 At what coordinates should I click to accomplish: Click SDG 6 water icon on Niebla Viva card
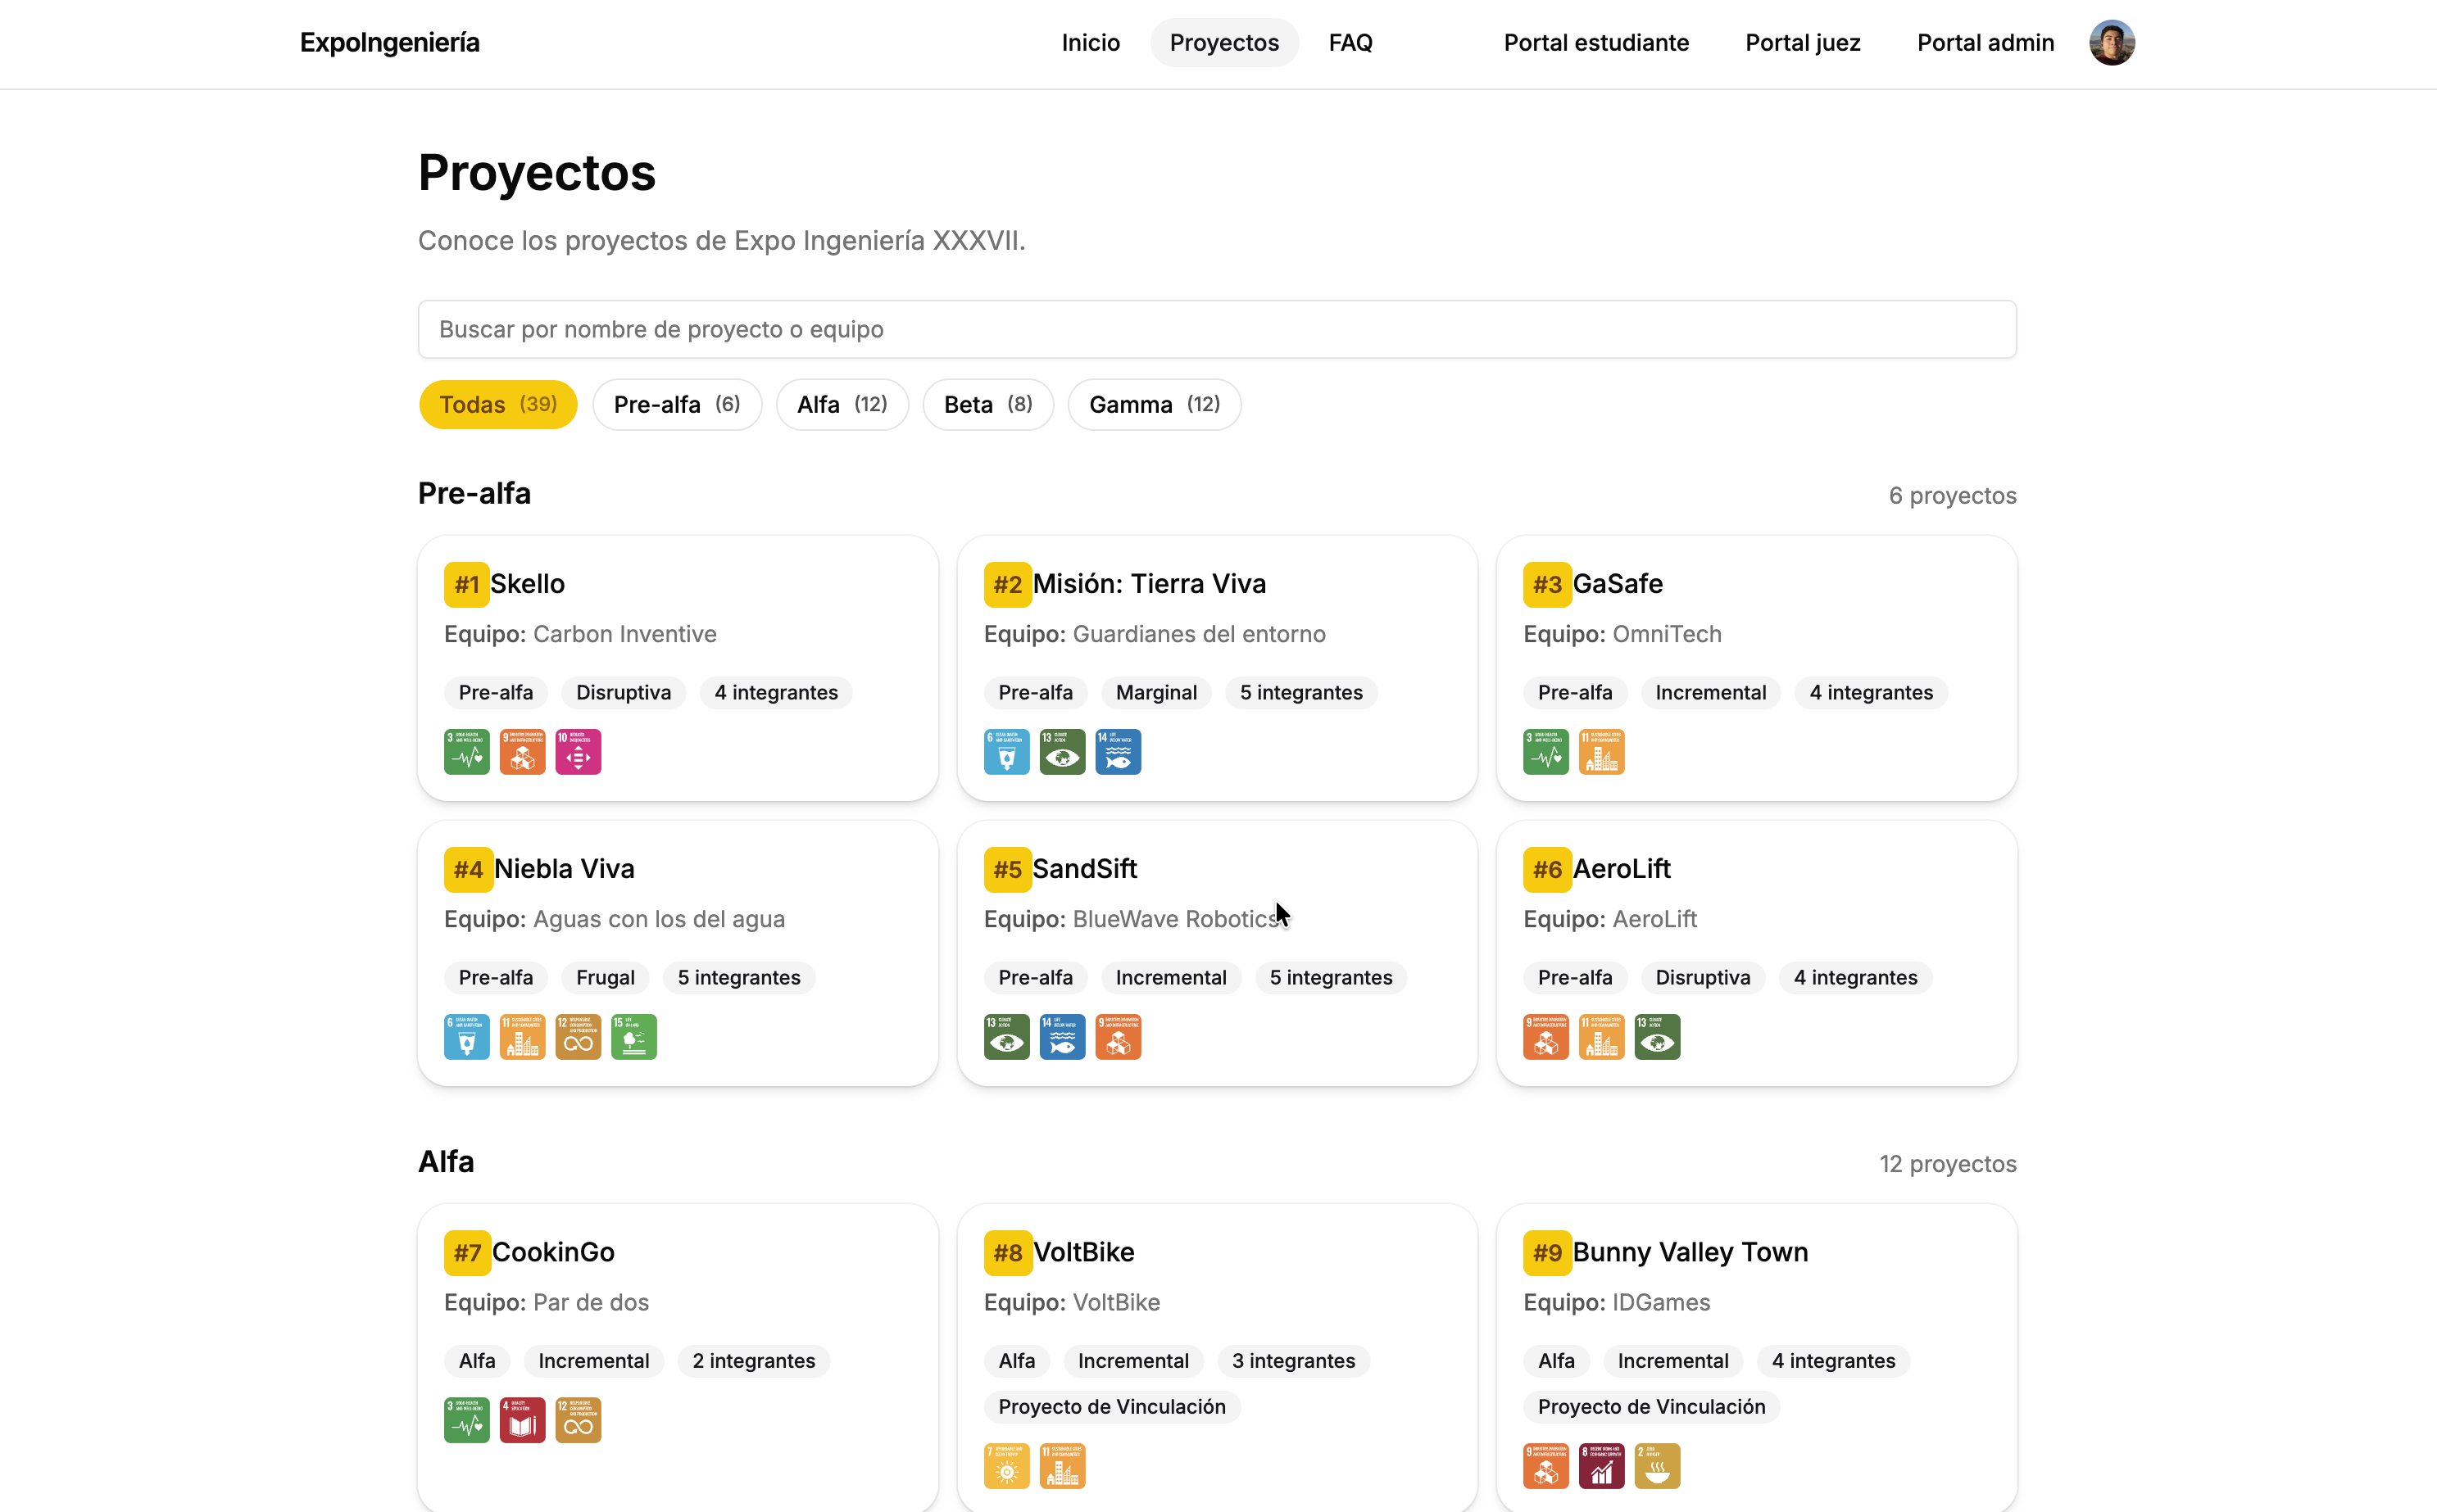466,1037
